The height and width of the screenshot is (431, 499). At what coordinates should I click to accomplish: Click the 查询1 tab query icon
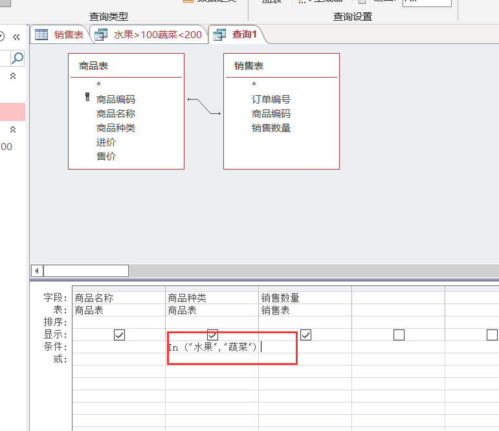click(219, 34)
